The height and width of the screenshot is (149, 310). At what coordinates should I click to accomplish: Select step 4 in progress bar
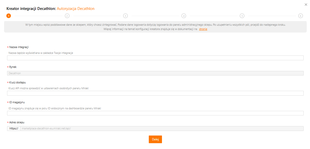click(x=184, y=16)
